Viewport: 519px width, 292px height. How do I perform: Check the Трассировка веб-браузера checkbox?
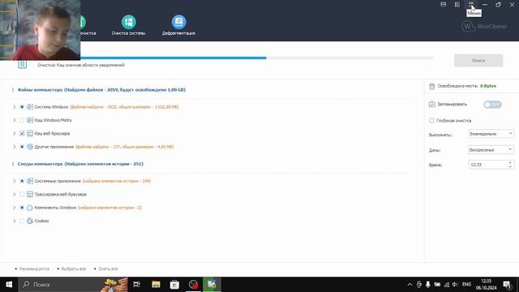point(22,195)
